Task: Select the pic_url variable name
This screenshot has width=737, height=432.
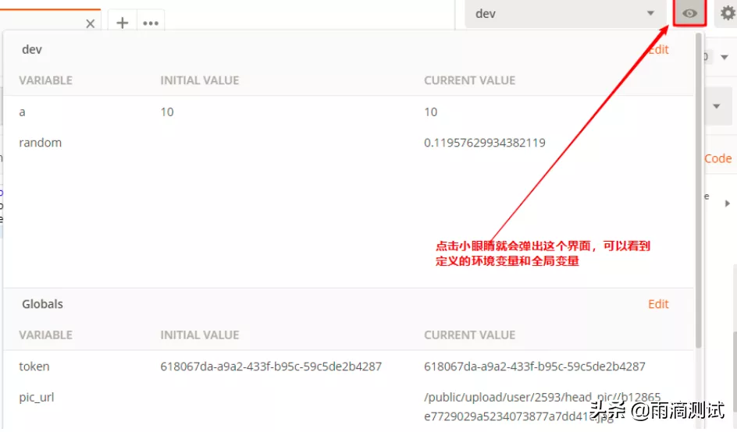Action: [x=37, y=398]
